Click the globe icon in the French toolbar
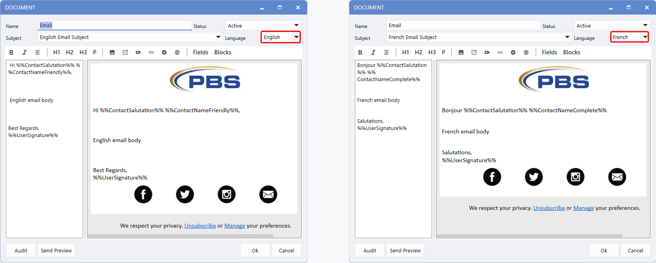 click(x=526, y=52)
